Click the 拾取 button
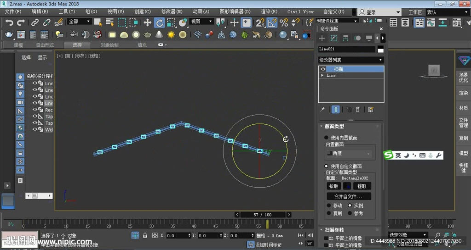Screen dimensions: 471x250 pos(333,186)
